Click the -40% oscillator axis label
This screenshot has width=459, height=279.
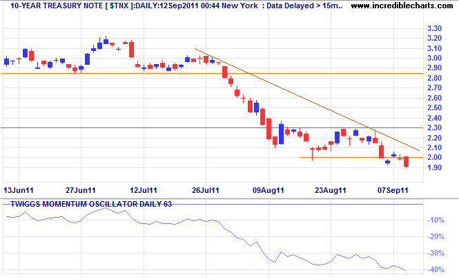436,269
